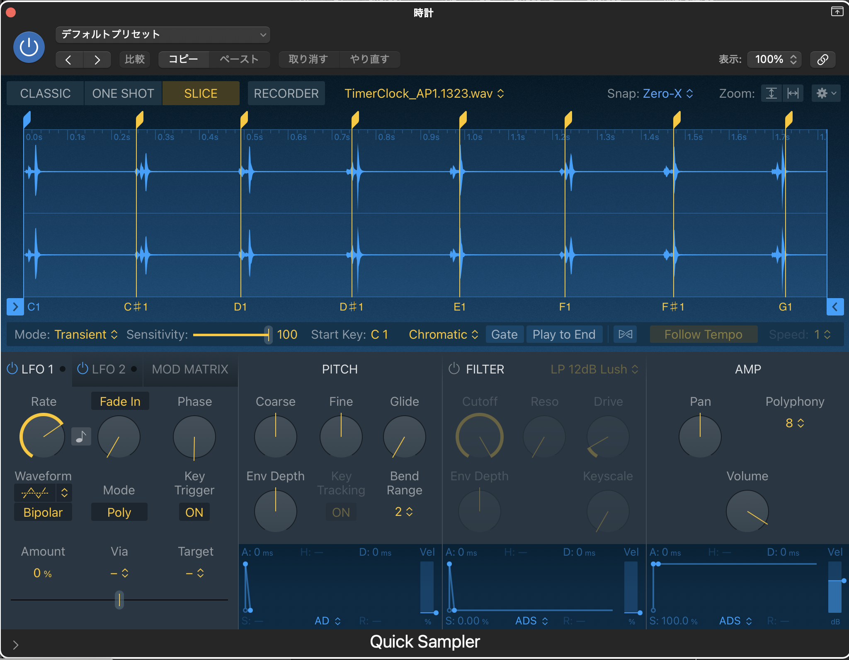849x660 pixels.
Task: Open the TimerClock_AP1.1323.wav file menu
Action: click(x=424, y=94)
